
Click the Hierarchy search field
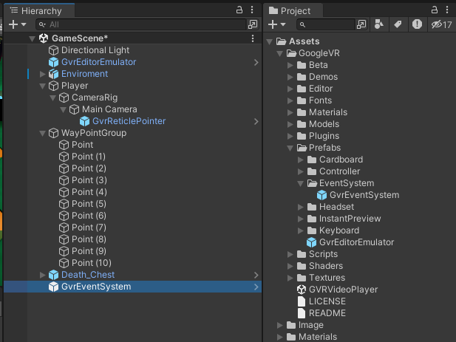click(x=141, y=24)
